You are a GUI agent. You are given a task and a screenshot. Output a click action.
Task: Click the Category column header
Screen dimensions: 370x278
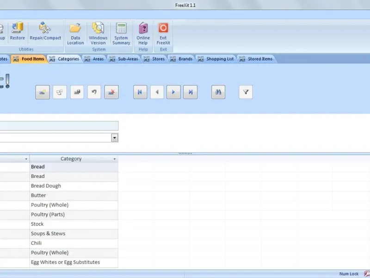pos(71,159)
